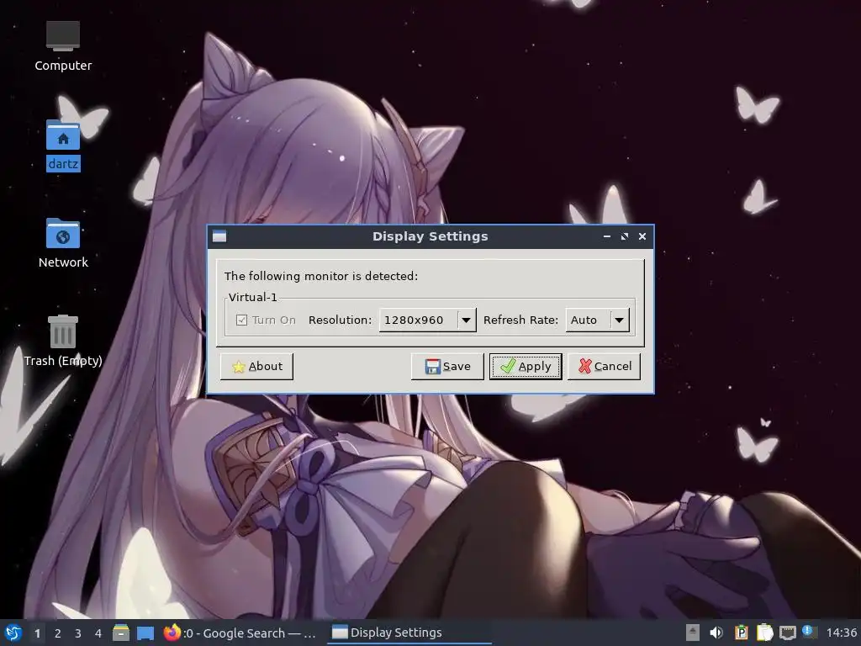Open the P clipboard manager tray icon
861x646 pixels.
point(741,633)
